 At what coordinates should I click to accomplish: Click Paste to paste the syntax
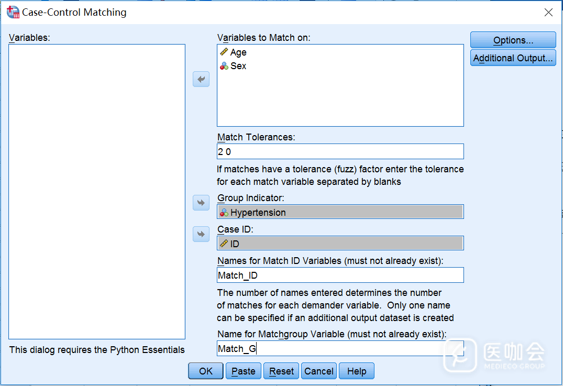pos(244,371)
